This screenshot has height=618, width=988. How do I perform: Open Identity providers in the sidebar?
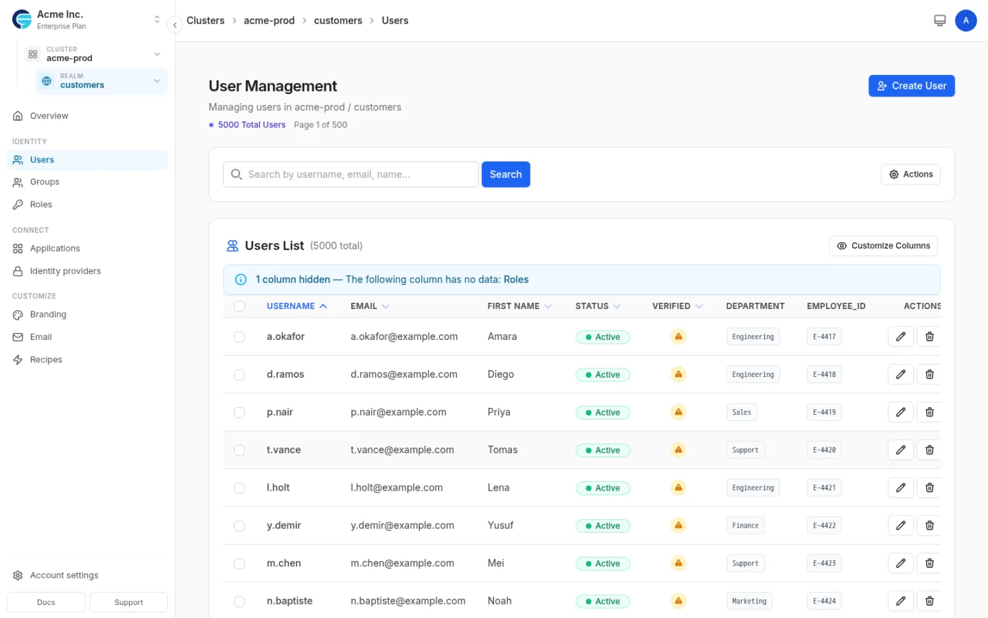[x=87, y=271]
